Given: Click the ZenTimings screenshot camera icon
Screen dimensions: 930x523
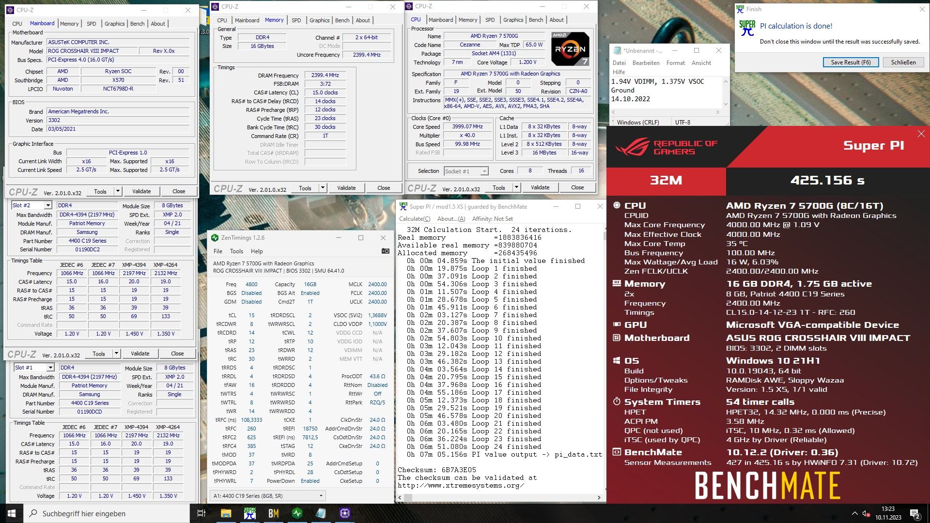Looking at the screenshot, I should (x=385, y=251).
